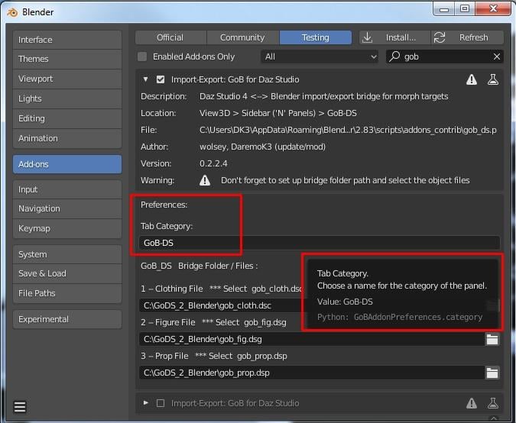Open Viewport preferences section
The width and height of the screenshot is (516, 423).
click(67, 79)
